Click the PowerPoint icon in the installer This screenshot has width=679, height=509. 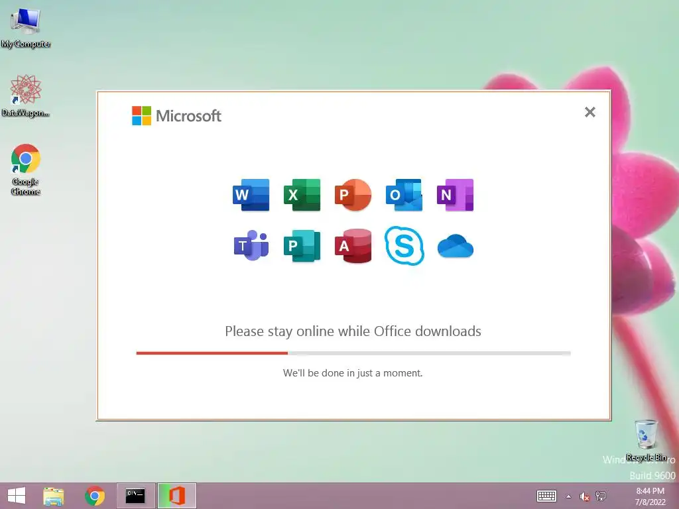pyautogui.click(x=353, y=195)
